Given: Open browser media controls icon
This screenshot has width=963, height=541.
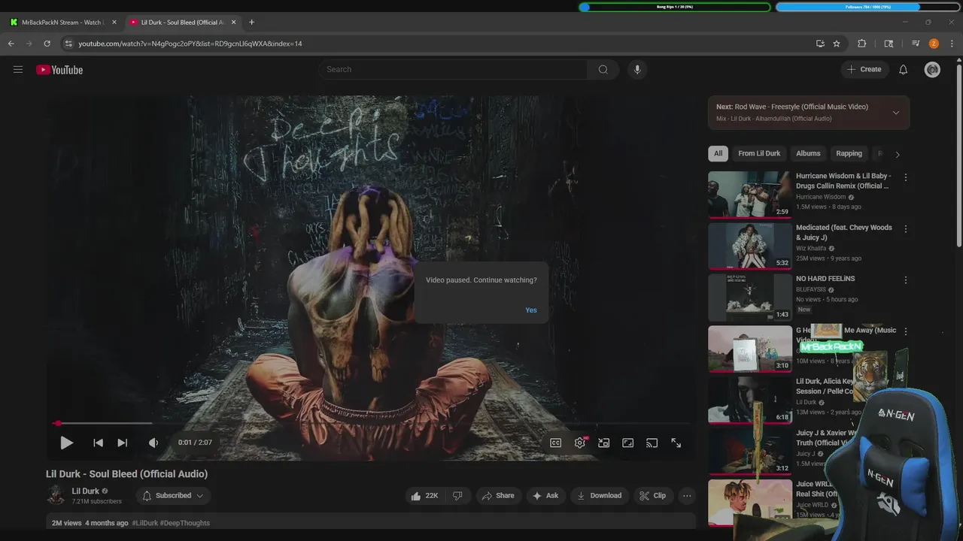Looking at the screenshot, I should [916, 44].
